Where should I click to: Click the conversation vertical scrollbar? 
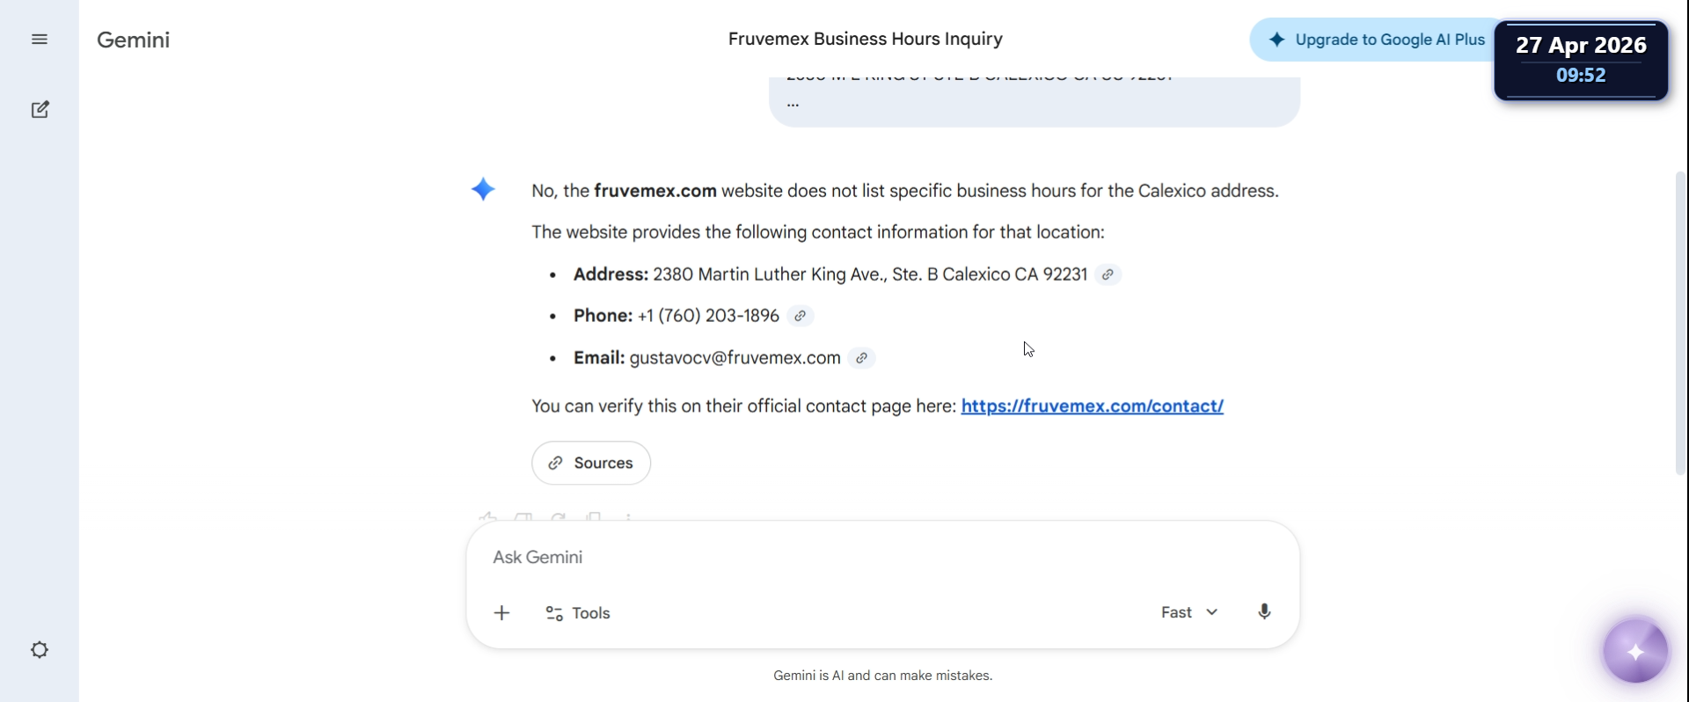click(x=1680, y=323)
